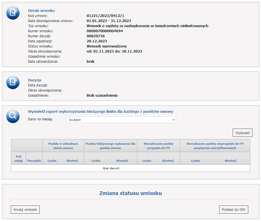261x221 pixels.
Task: Click the request number 0800070000004694
Action: click(105, 31)
